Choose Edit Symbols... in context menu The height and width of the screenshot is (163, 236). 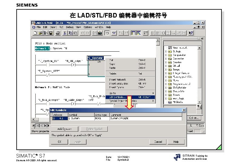click(x=130, y=97)
